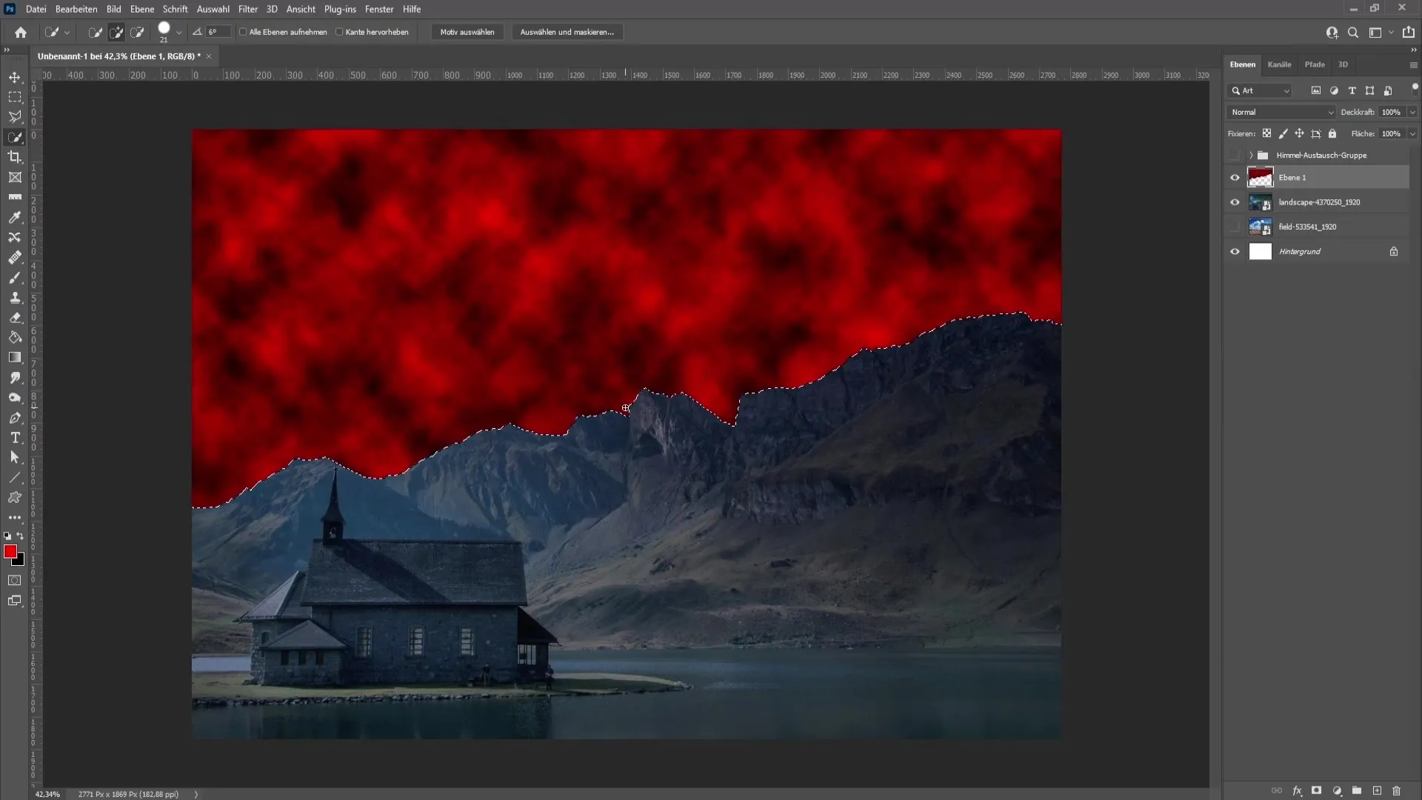
Task: Switch to the Pfade tab
Action: (1315, 64)
